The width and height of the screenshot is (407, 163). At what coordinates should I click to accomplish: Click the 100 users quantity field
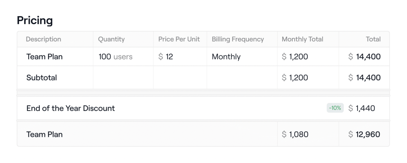(x=115, y=57)
